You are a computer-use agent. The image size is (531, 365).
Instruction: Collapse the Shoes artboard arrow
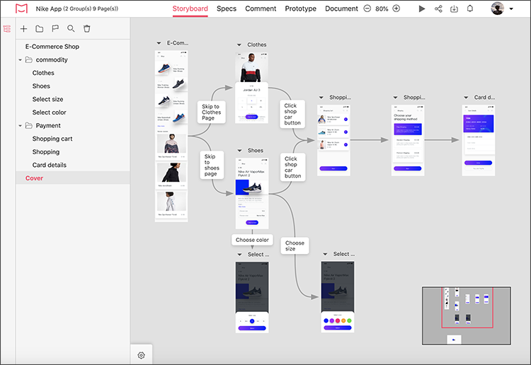(x=239, y=151)
